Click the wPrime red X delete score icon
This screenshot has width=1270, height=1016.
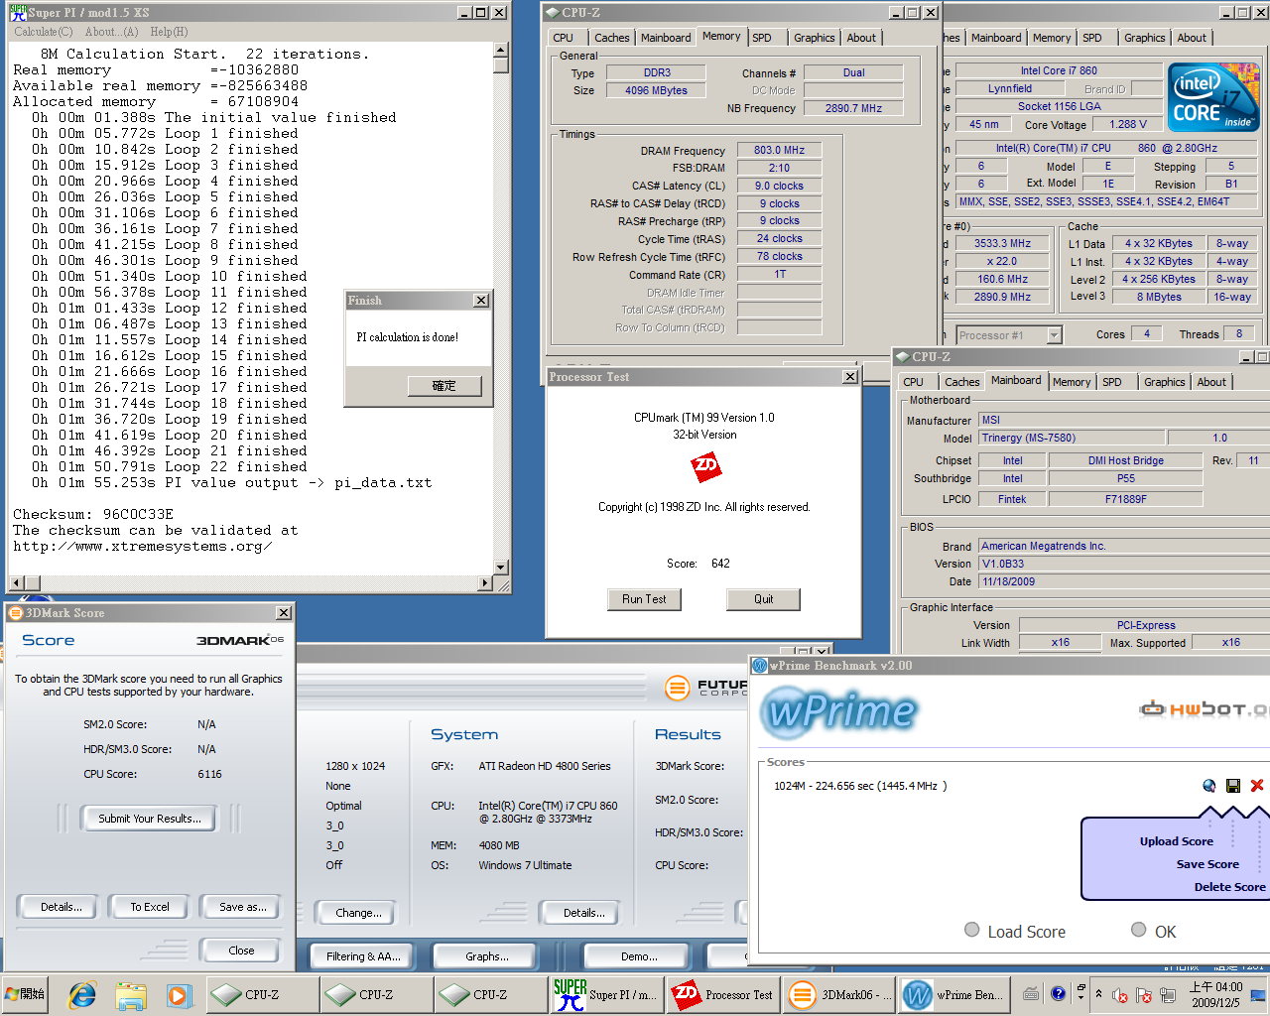click(1257, 786)
